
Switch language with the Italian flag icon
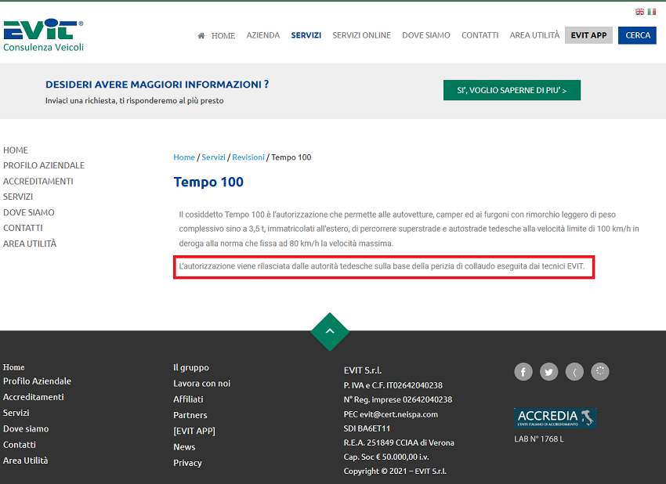[652, 12]
